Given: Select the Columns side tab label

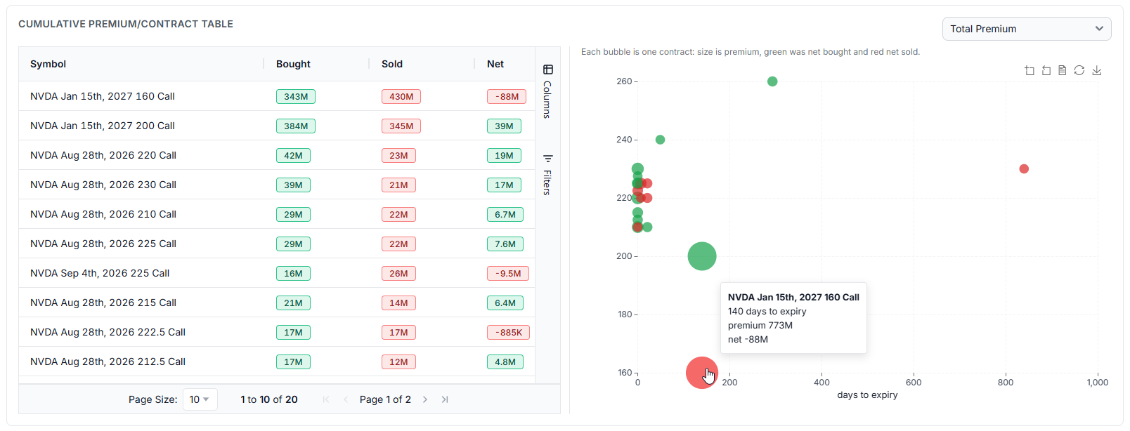Looking at the screenshot, I should click(547, 100).
